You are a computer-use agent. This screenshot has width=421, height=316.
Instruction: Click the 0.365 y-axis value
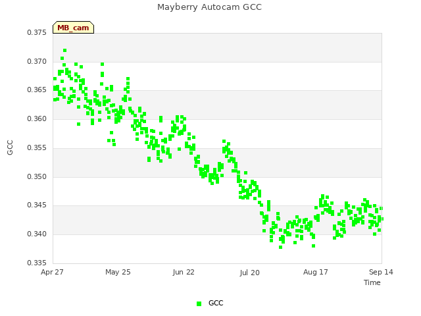pyautogui.click(x=37, y=90)
